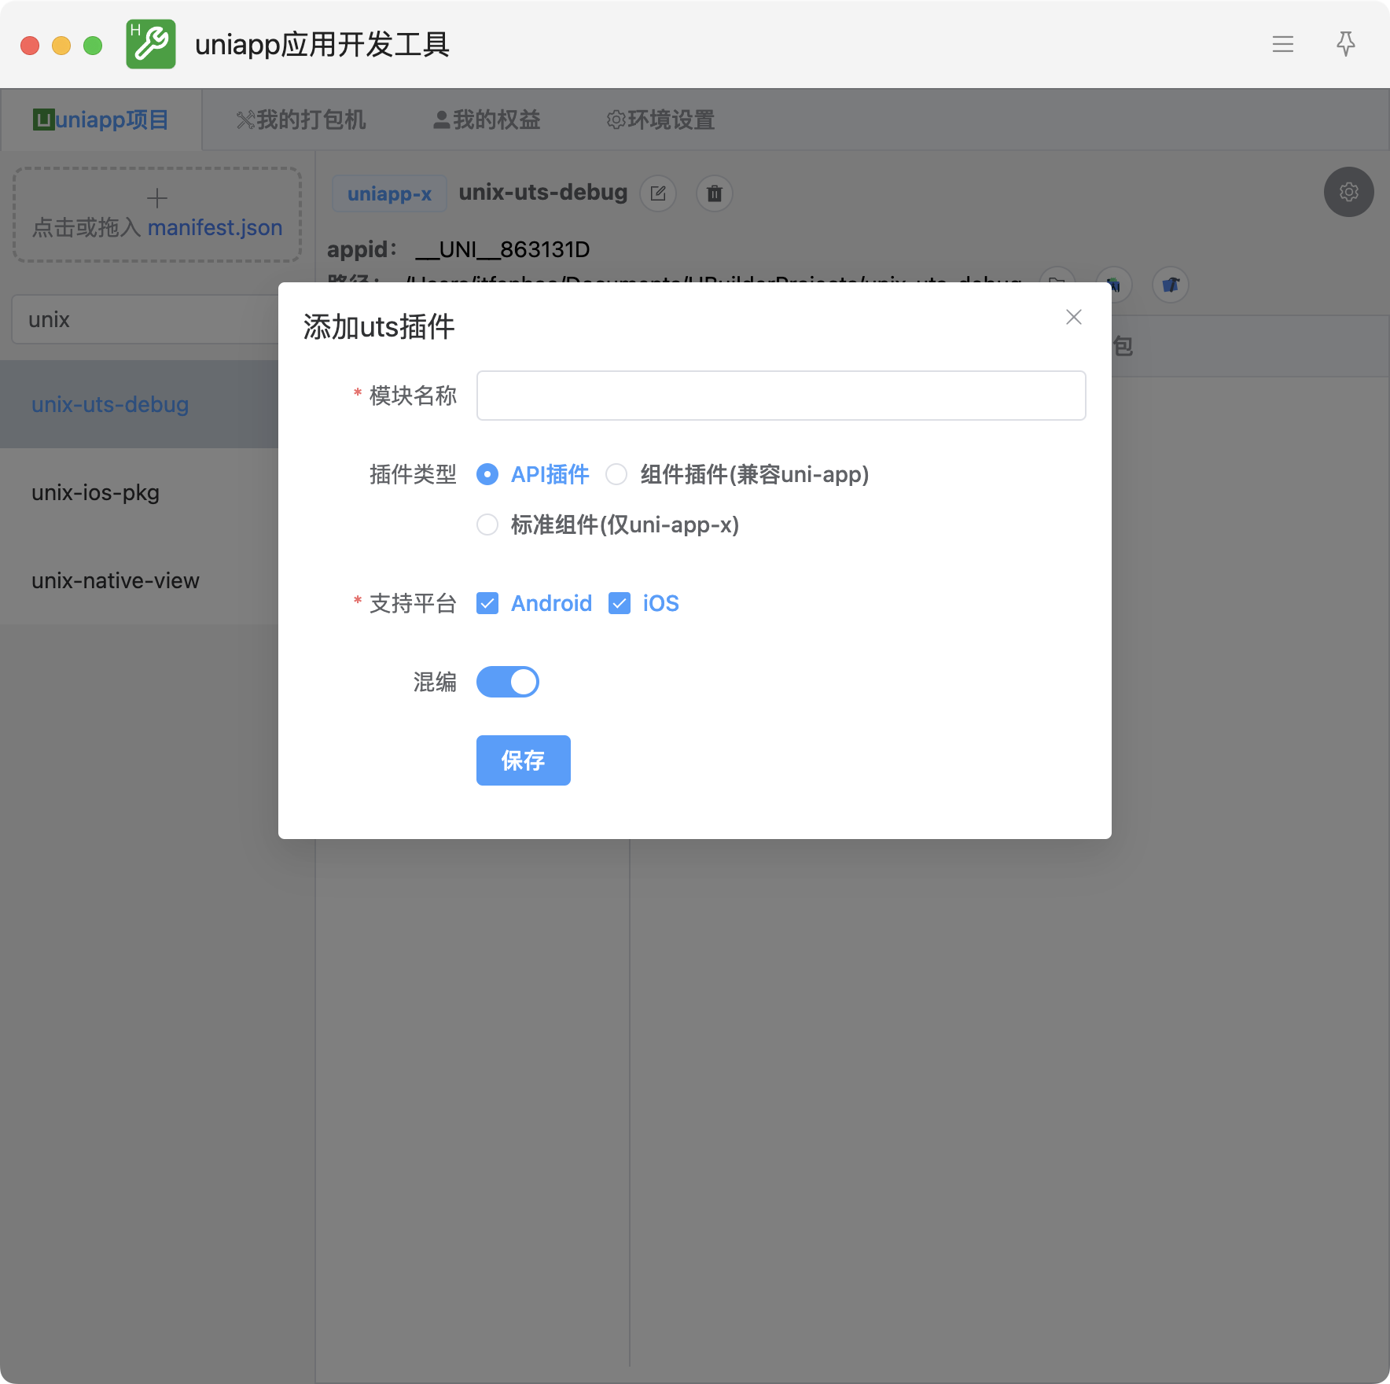
Task: Switch to the uniapp项目 tab
Action: point(101,120)
